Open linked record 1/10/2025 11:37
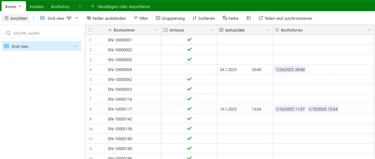Viewport: 375px width, 159px height. (x=290, y=109)
